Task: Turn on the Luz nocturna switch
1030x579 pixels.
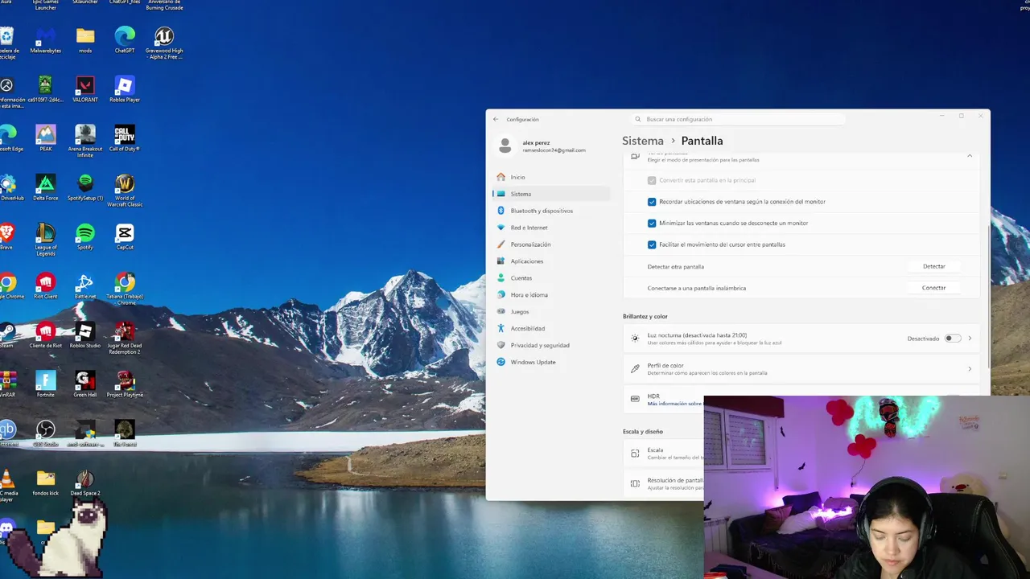Action: click(953, 339)
